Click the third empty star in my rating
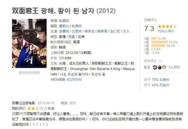 click(37, 109)
